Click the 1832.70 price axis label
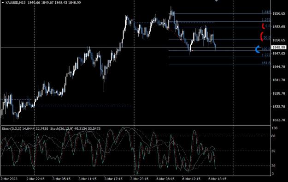The image size is (288, 182). [279, 120]
